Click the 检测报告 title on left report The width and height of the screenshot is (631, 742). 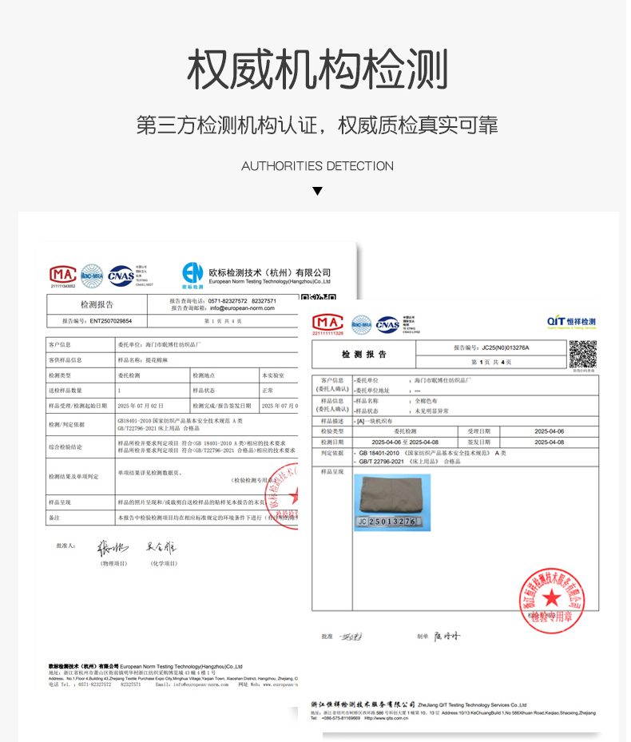97,304
